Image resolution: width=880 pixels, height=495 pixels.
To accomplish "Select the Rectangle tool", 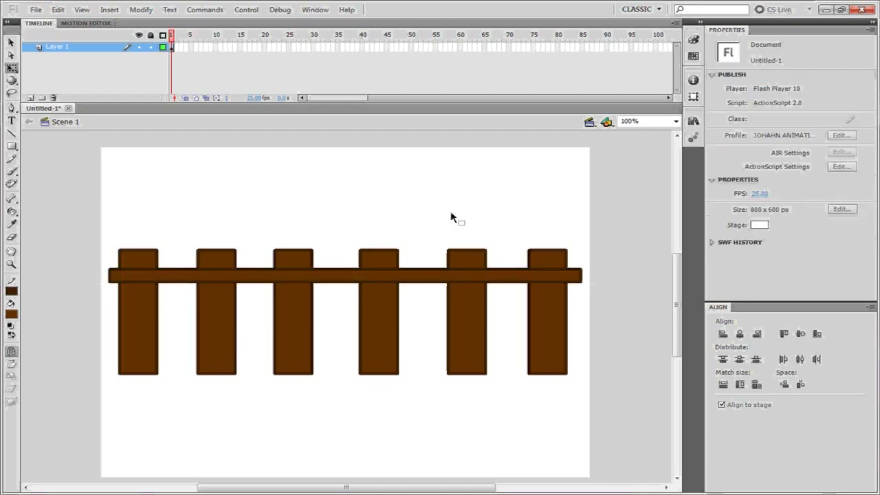I will coord(11,146).
